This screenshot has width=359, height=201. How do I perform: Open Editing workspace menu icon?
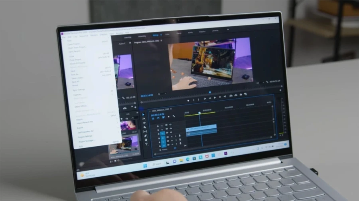point(161,35)
